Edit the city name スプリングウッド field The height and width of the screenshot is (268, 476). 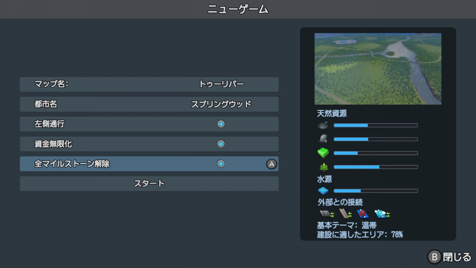149,104
